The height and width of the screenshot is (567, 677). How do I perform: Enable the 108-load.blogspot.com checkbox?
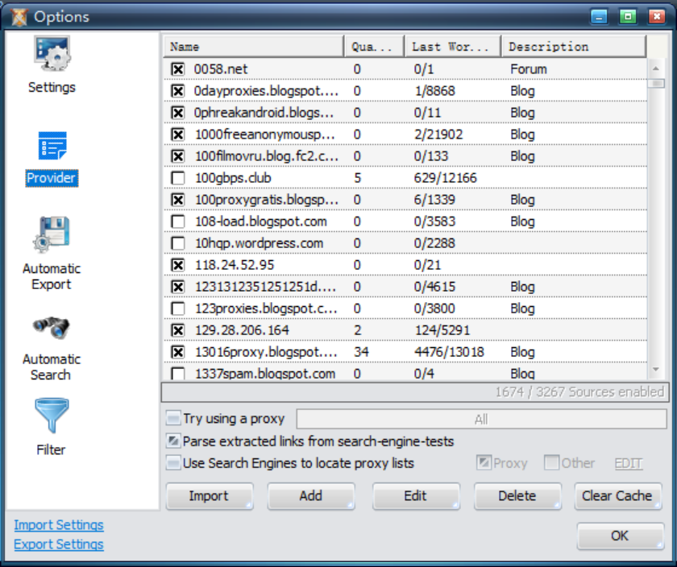click(x=178, y=221)
